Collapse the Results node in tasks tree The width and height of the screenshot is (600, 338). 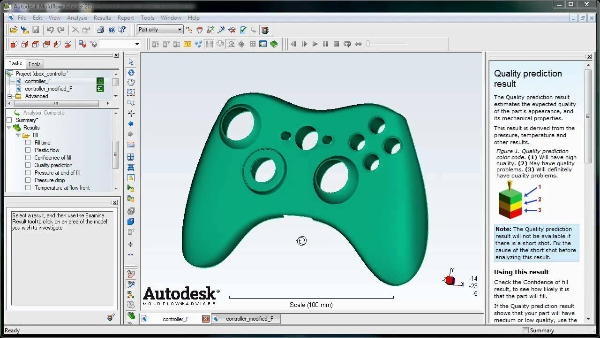pos(9,128)
